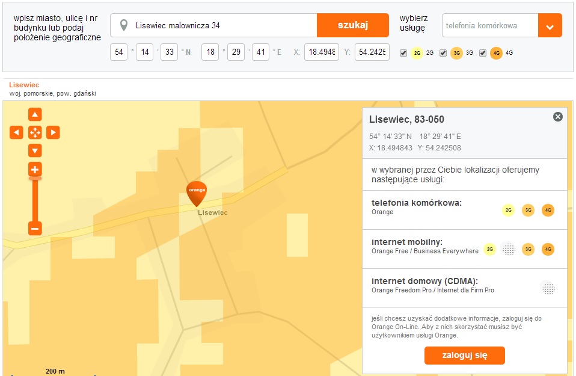Click the 2G legend icon in header
The width and height of the screenshot is (576, 376).
pyautogui.click(x=417, y=53)
